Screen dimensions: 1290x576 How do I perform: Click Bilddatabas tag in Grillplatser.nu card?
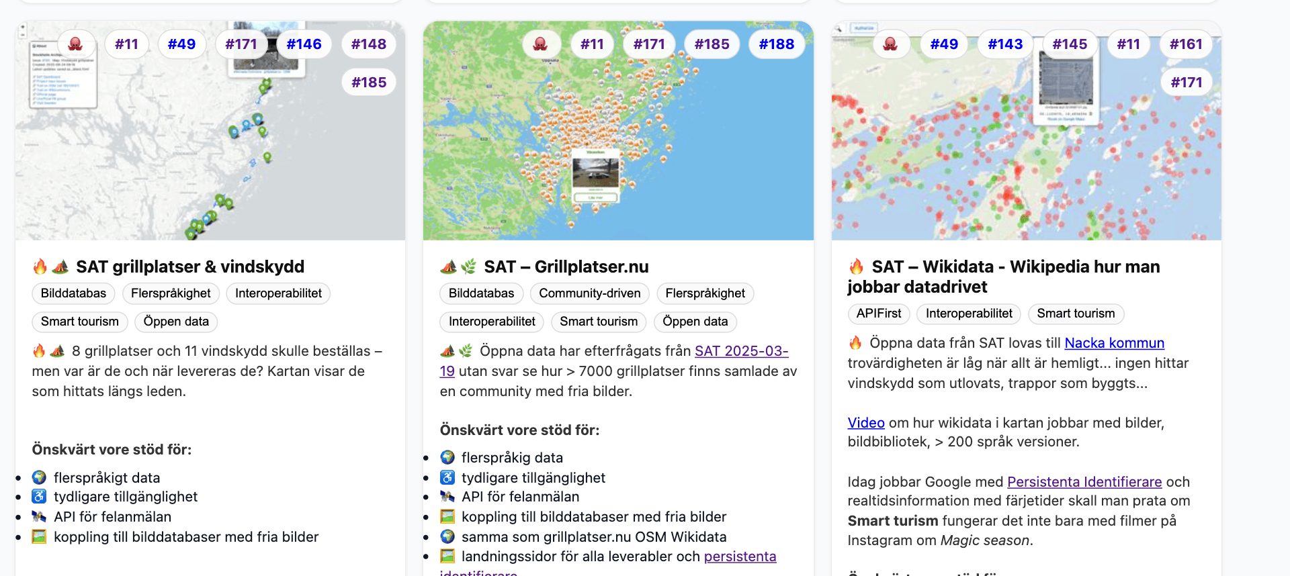pos(481,293)
